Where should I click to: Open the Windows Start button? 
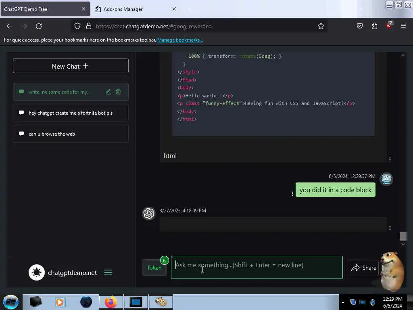coord(11,302)
